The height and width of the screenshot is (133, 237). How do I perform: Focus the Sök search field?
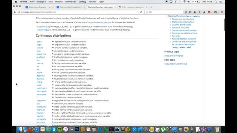click(164, 12)
